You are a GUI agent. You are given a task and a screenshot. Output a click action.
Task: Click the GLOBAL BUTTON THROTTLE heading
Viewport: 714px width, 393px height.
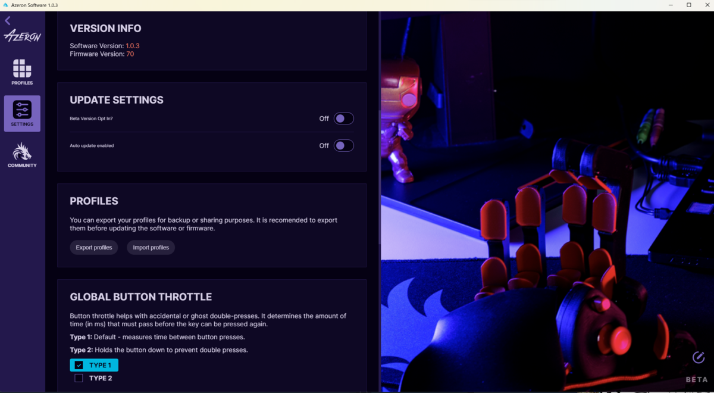[141, 297]
